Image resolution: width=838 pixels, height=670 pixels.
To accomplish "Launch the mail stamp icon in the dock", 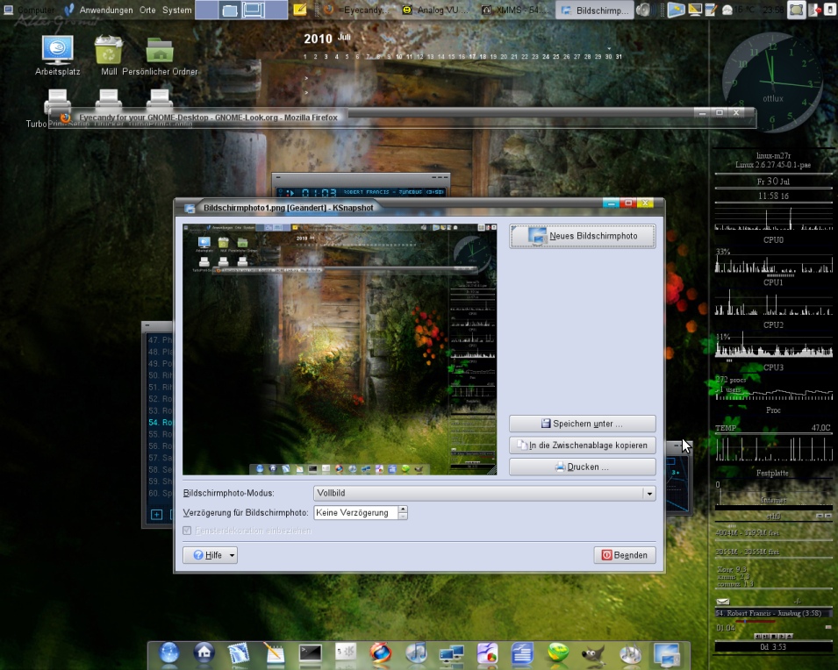I will (x=239, y=653).
